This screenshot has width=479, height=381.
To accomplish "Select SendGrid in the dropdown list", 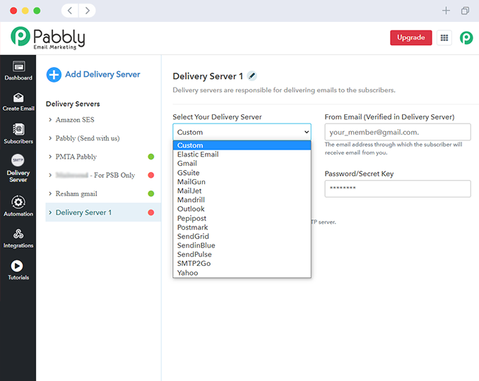I will pyautogui.click(x=194, y=236).
